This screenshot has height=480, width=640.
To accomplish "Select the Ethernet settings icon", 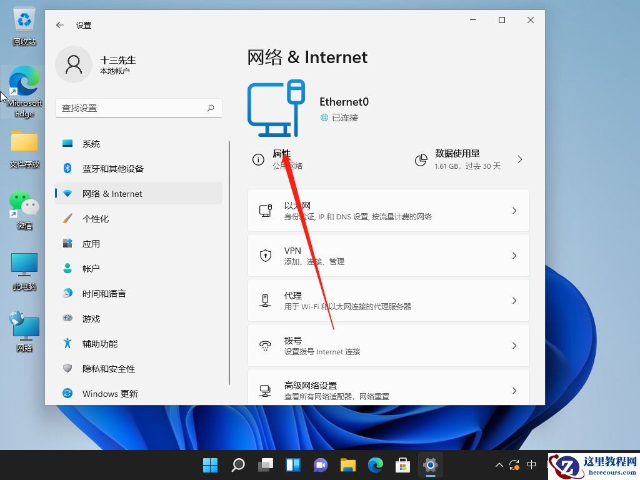I will 264,210.
